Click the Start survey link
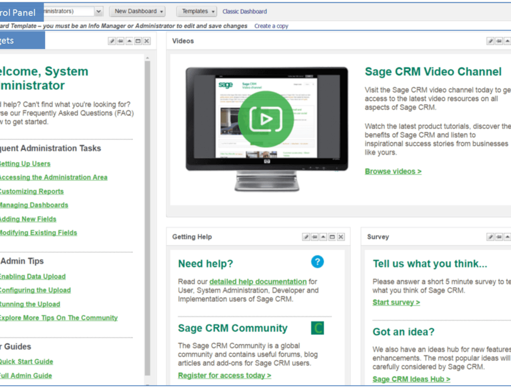 click(x=396, y=303)
